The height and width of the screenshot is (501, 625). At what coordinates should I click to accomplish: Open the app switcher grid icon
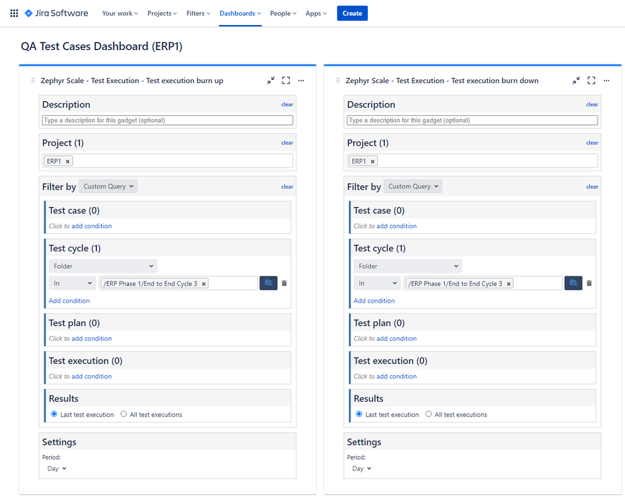coord(14,13)
